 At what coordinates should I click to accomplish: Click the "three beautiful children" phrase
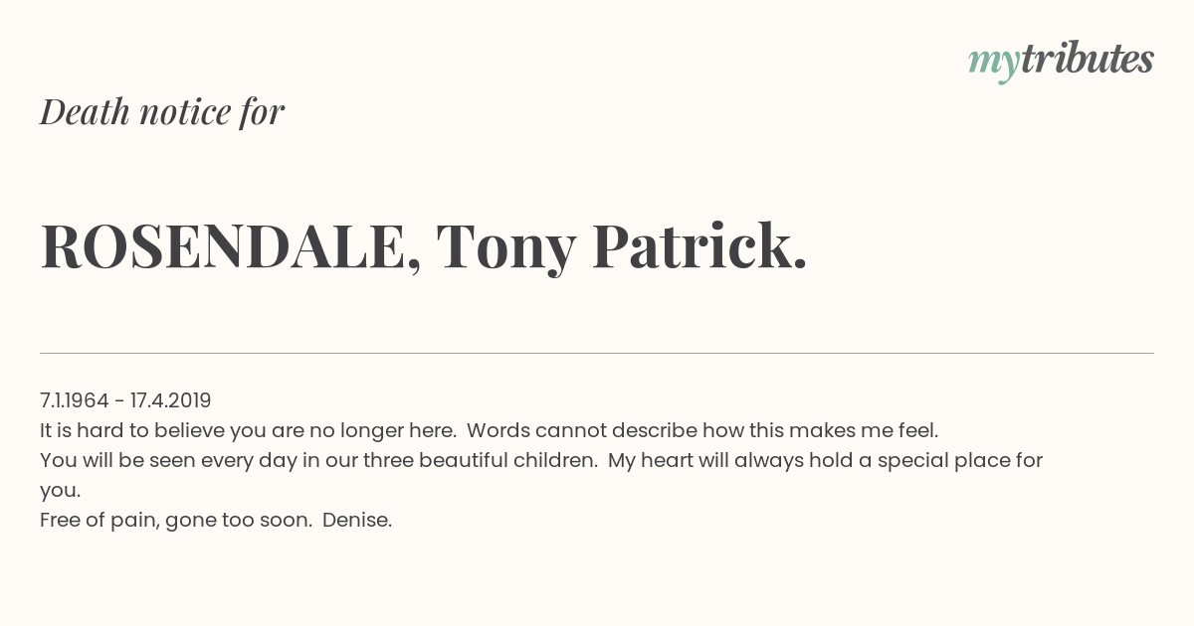coord(480,460)
